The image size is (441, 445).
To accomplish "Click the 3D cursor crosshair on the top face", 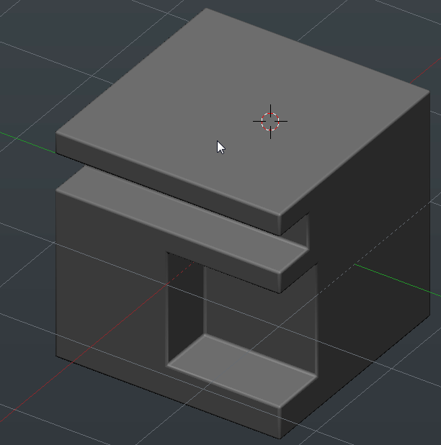I will [270, 121].
